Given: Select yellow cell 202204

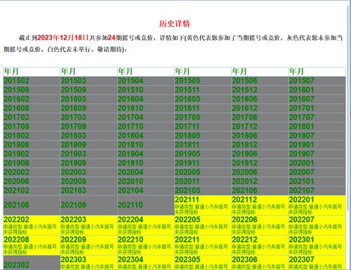Looking at the screenshot, I should (x=146, y=225).
